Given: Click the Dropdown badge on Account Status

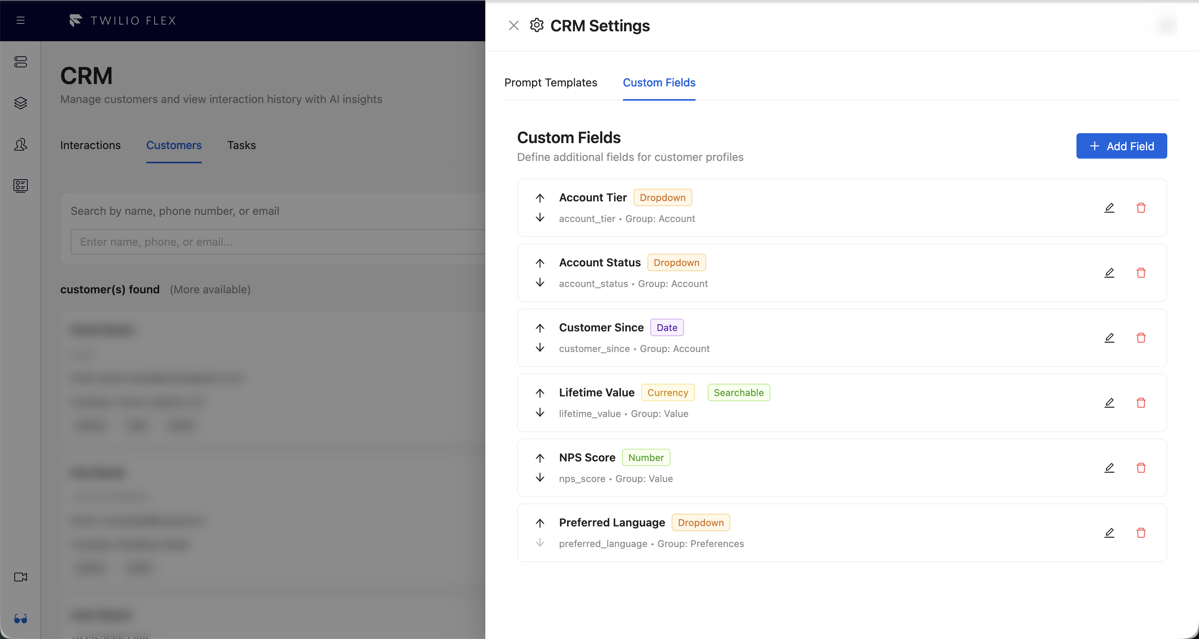Looking at the screenshot, I should point(676,262).
